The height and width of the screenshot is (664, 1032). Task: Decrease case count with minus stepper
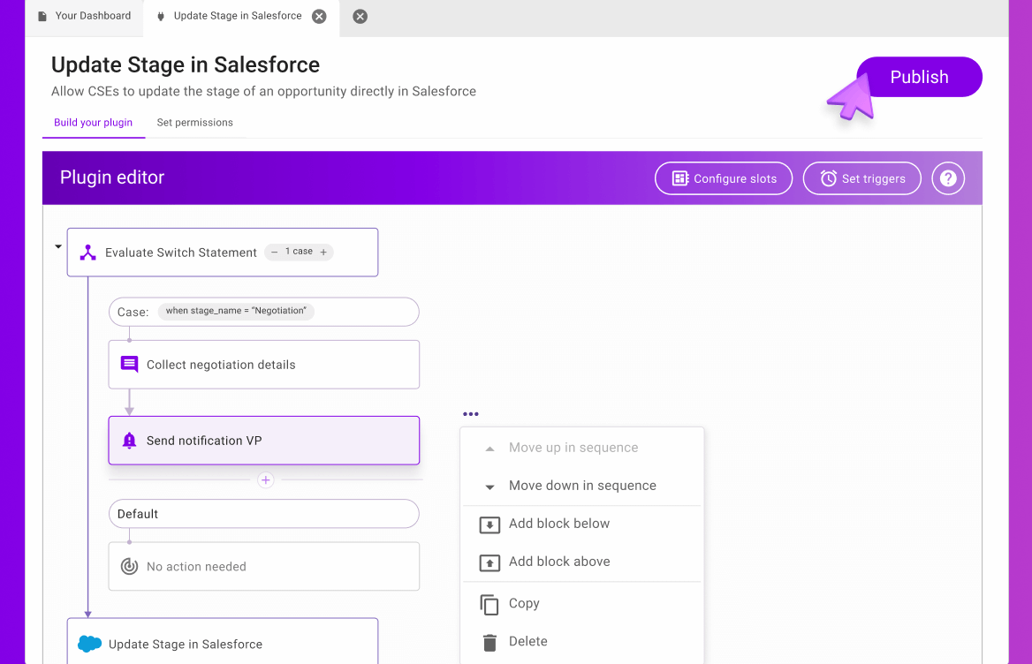pos(275,253)
